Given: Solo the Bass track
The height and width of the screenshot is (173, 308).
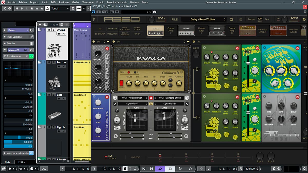Looking at the screenshot, I should click(x=53, y=95).
